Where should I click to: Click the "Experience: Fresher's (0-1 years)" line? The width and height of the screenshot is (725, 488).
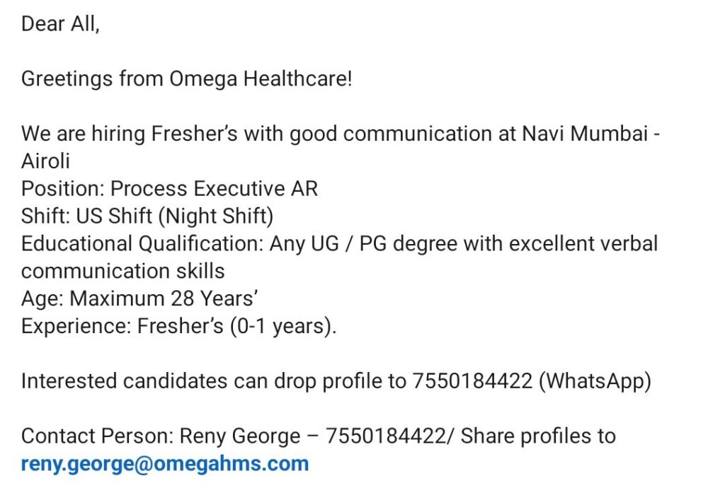(x=178, y=327)
